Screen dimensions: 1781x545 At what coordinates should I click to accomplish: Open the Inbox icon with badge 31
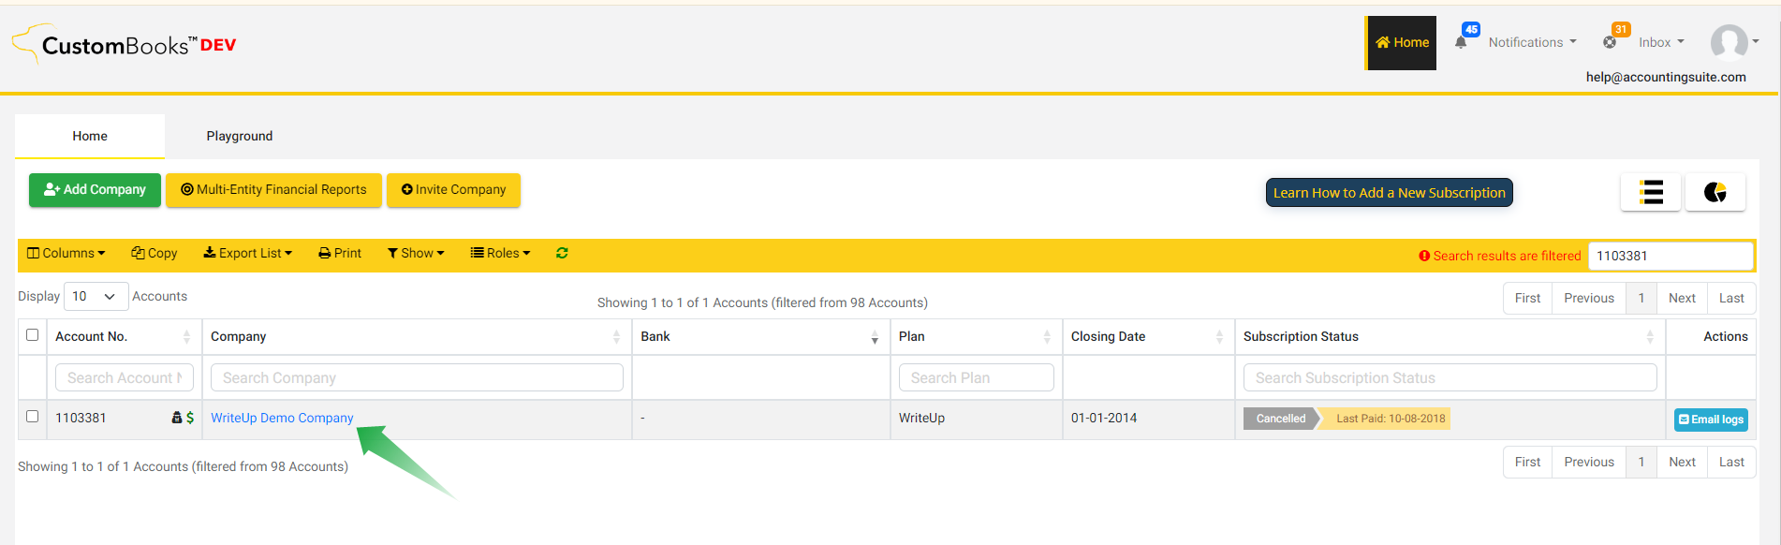tap(1610, 42)
